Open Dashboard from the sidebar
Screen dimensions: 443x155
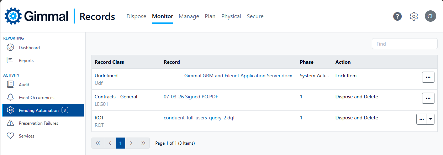click(29, 48)
